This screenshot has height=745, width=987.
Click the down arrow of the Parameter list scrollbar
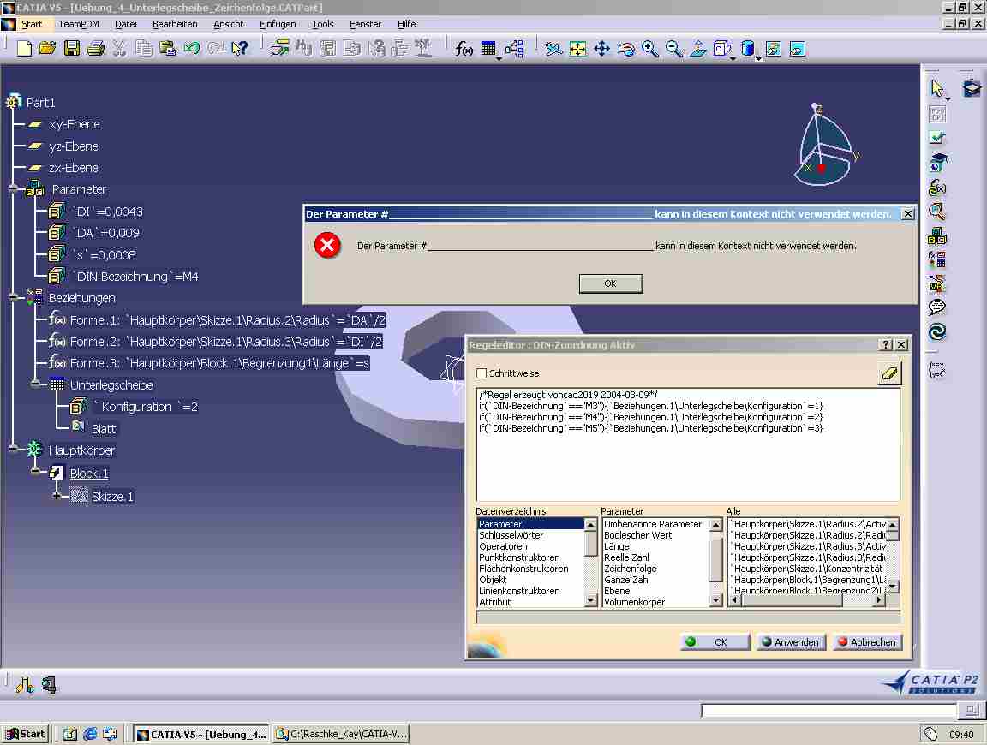coord(715,601)
